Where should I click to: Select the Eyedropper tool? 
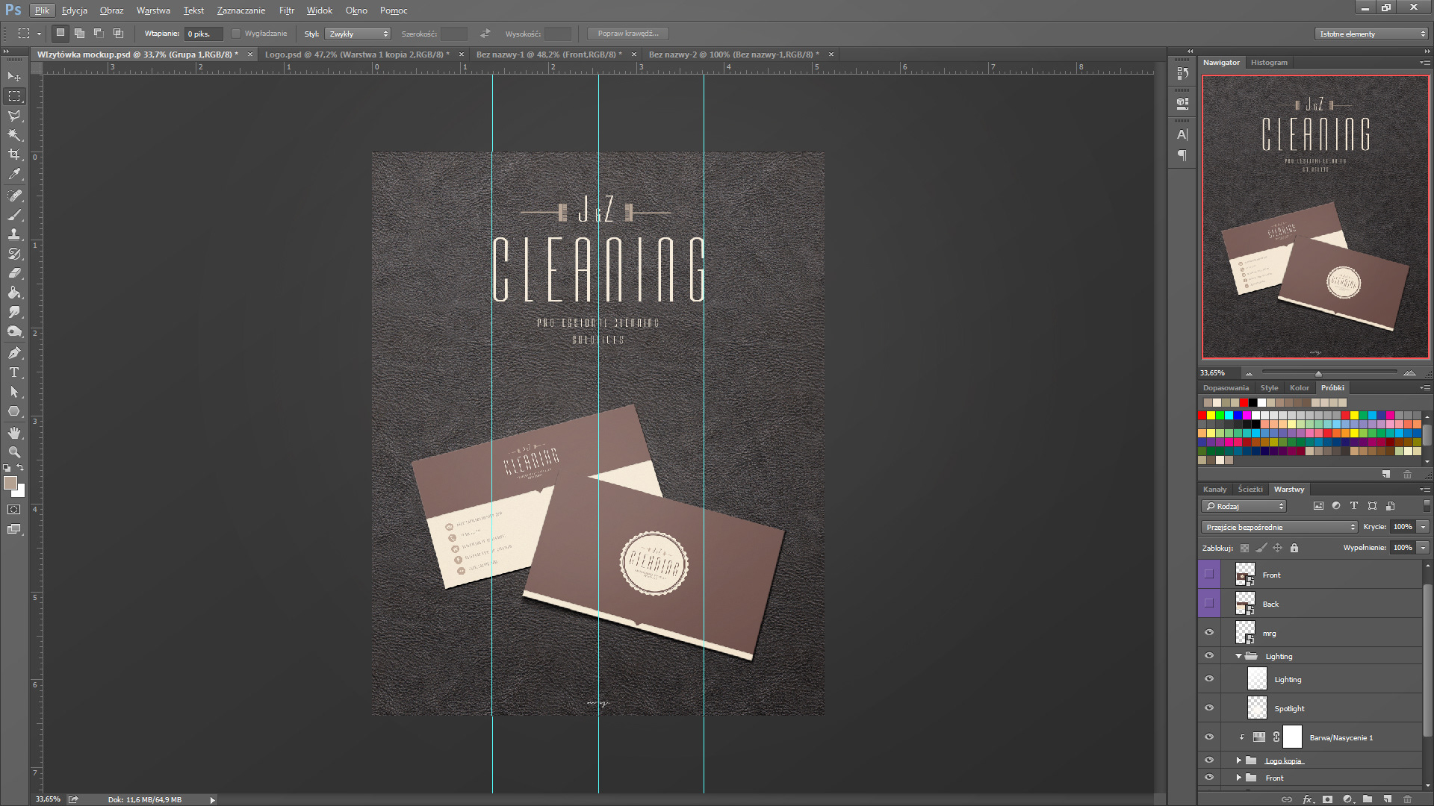coord(14,174)
